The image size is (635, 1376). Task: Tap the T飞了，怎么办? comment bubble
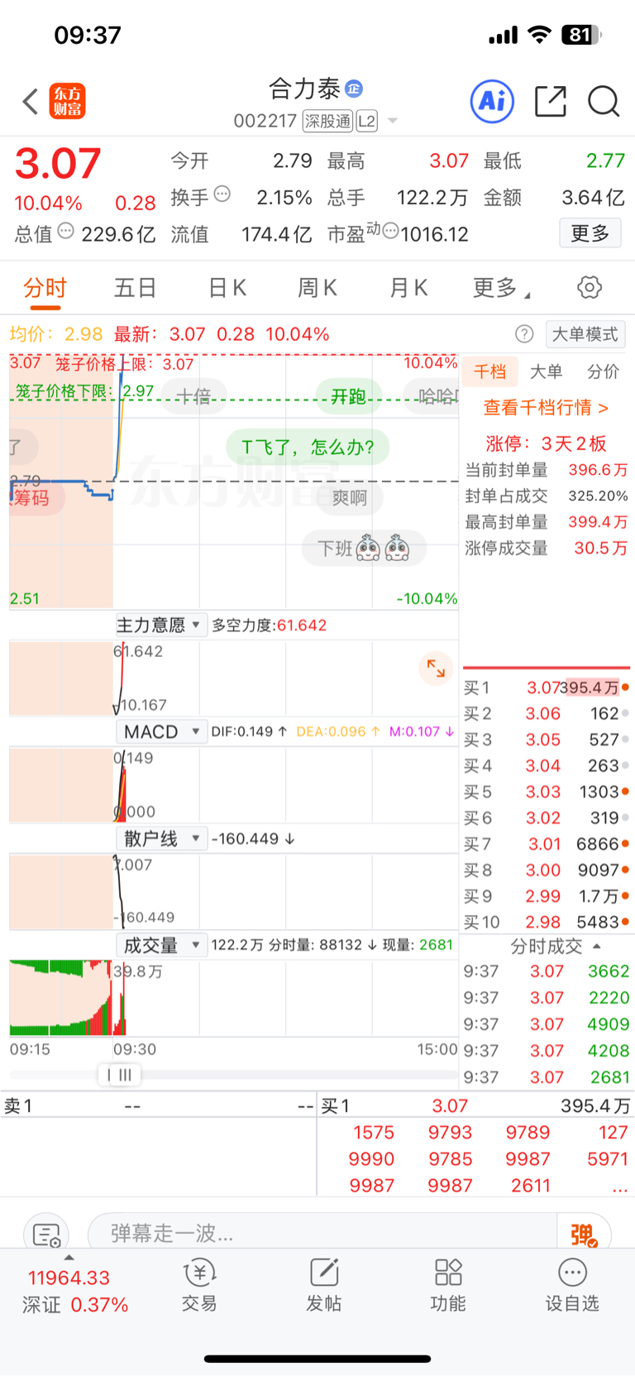coord(308,448)
